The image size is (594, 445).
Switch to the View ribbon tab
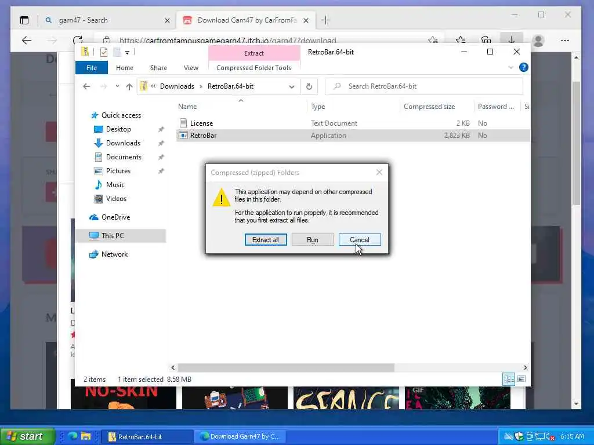point(191,68)
